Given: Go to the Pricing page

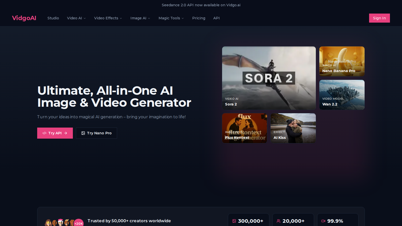Looking at the screenshot, I should point(199,18).
